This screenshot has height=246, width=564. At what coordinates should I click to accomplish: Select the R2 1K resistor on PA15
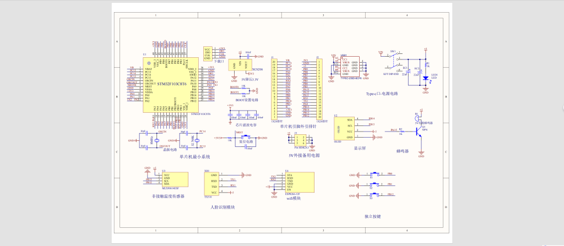(x=401, y=132)
